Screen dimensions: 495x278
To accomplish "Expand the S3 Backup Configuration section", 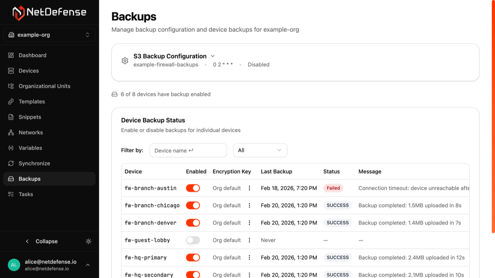I will pyautogui.click(x=213, y=56).
